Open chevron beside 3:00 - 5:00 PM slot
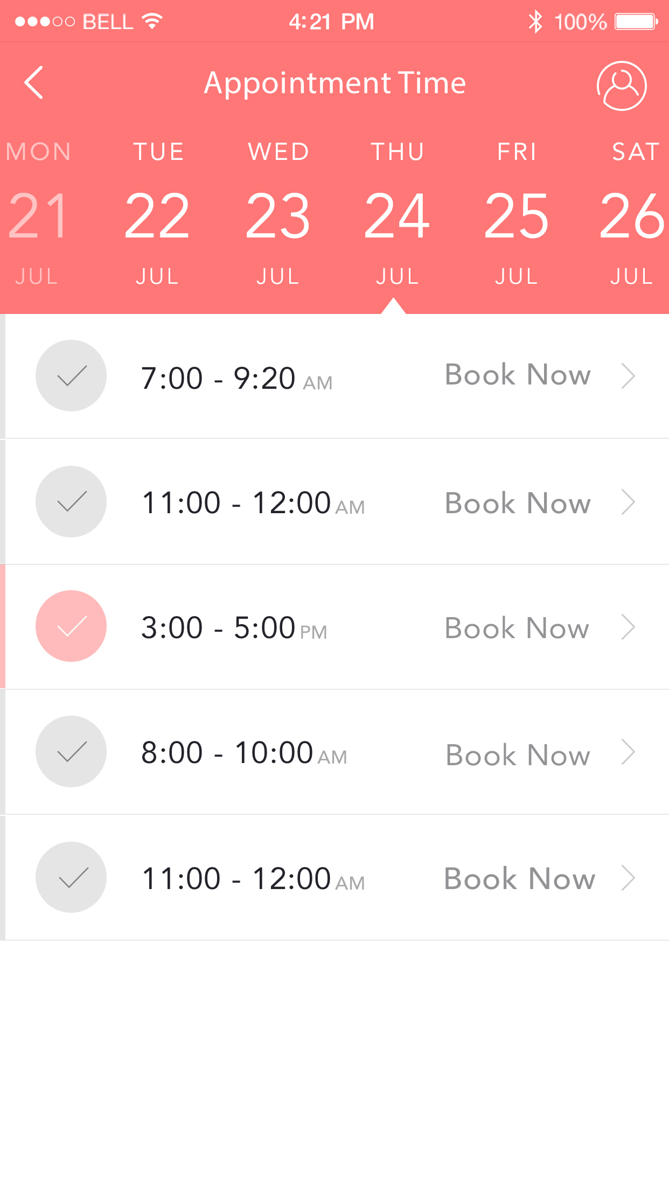This screenshot has height=1189, width=669. click(628, 627)
